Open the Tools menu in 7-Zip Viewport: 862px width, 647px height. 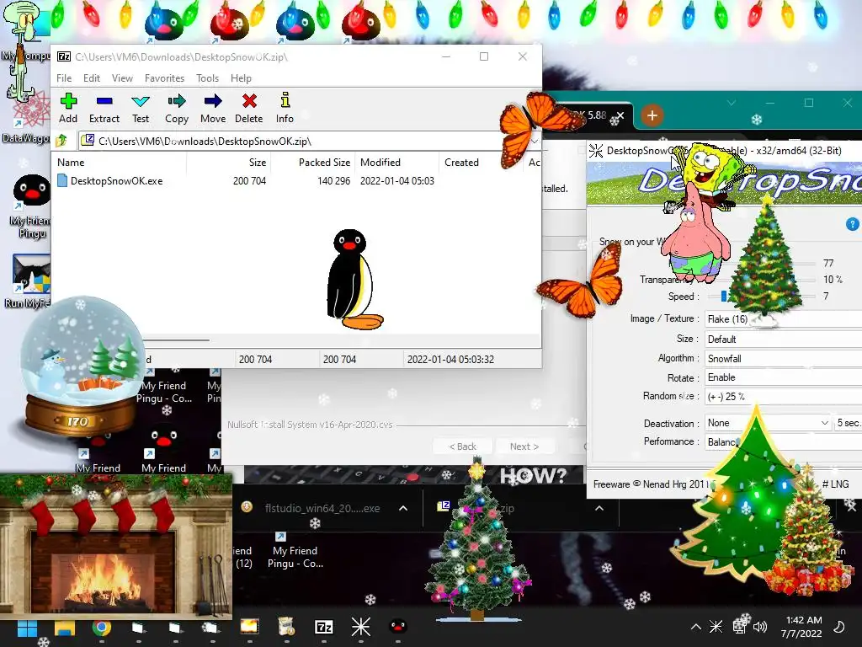pos(207,78)
